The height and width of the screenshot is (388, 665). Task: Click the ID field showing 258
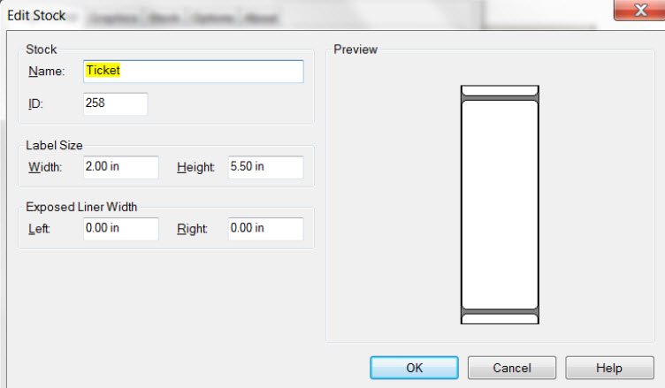(115, 103)
